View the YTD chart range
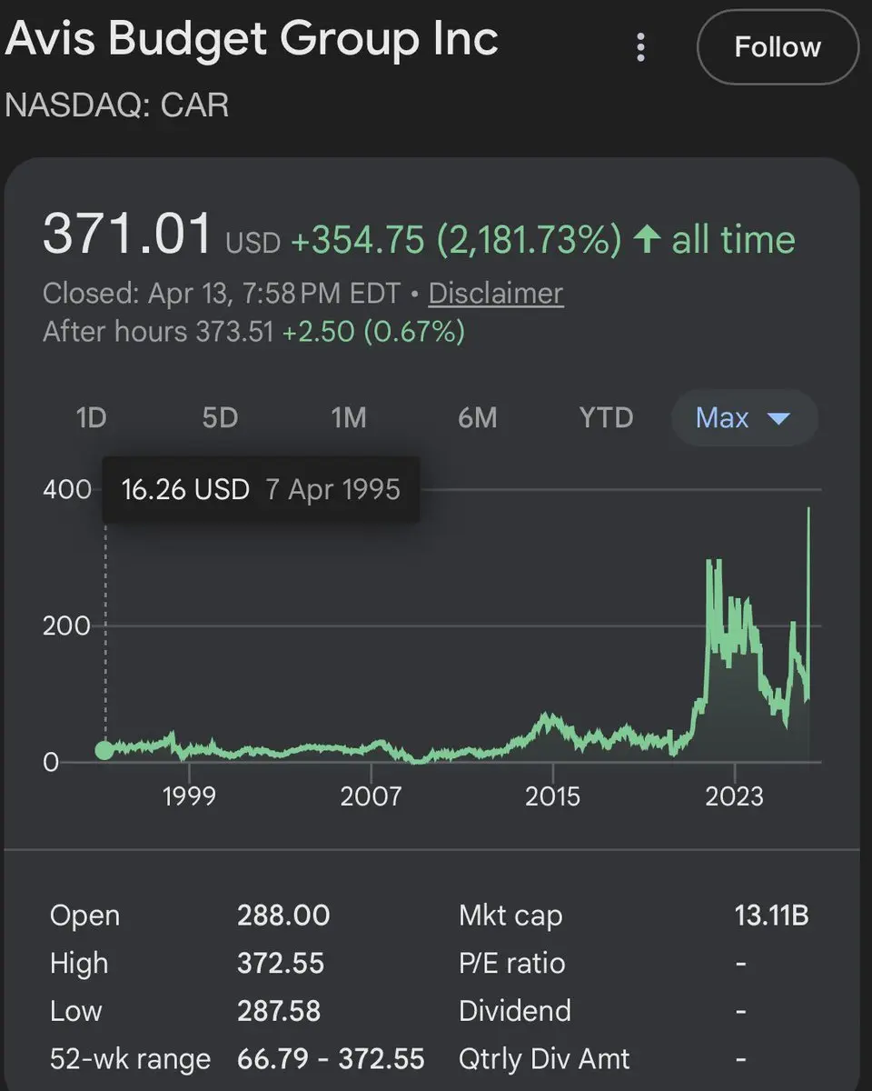Image resolution: width=872 pixels, height=1091 pixels. (x=606, y=418)
